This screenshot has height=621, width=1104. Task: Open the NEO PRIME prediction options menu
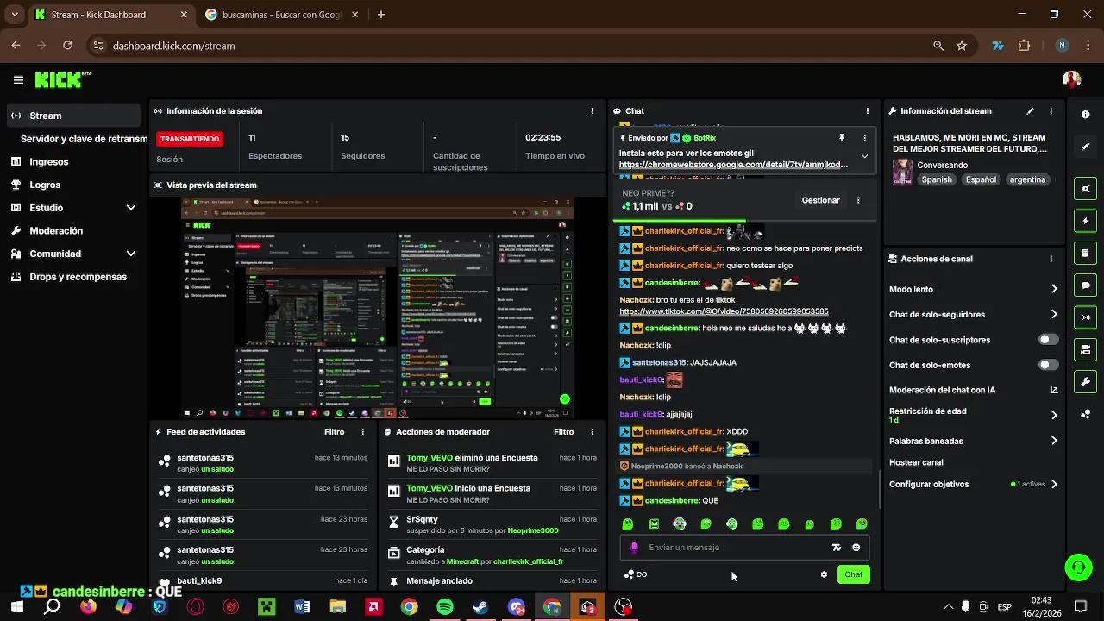(x=857, y=200)
